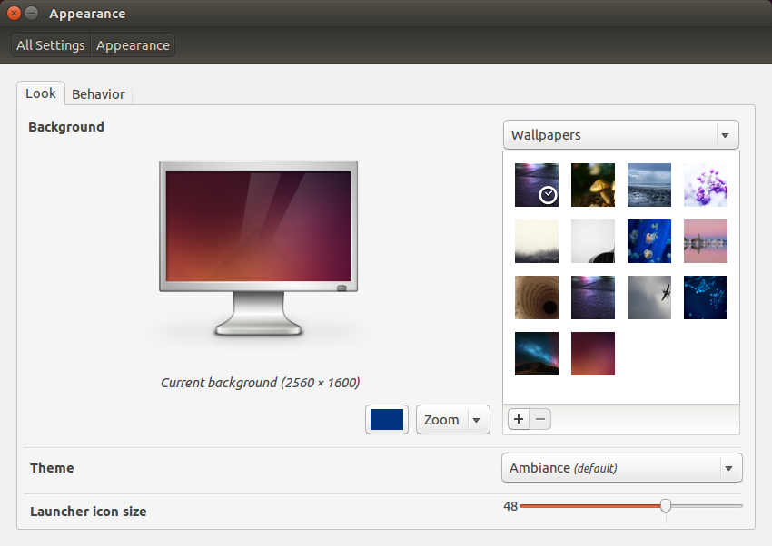This screenshot has width=772, height=546.
Task: Select the foggy cream landscape wallpaper
Action: coord(537,241)
